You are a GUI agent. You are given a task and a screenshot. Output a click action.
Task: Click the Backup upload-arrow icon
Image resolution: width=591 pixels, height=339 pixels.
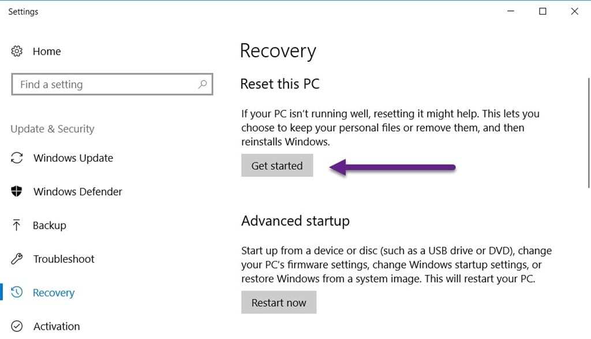point(17,225)
